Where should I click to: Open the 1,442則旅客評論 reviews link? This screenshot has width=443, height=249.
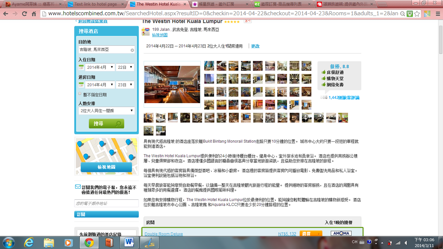pos(344,98)
